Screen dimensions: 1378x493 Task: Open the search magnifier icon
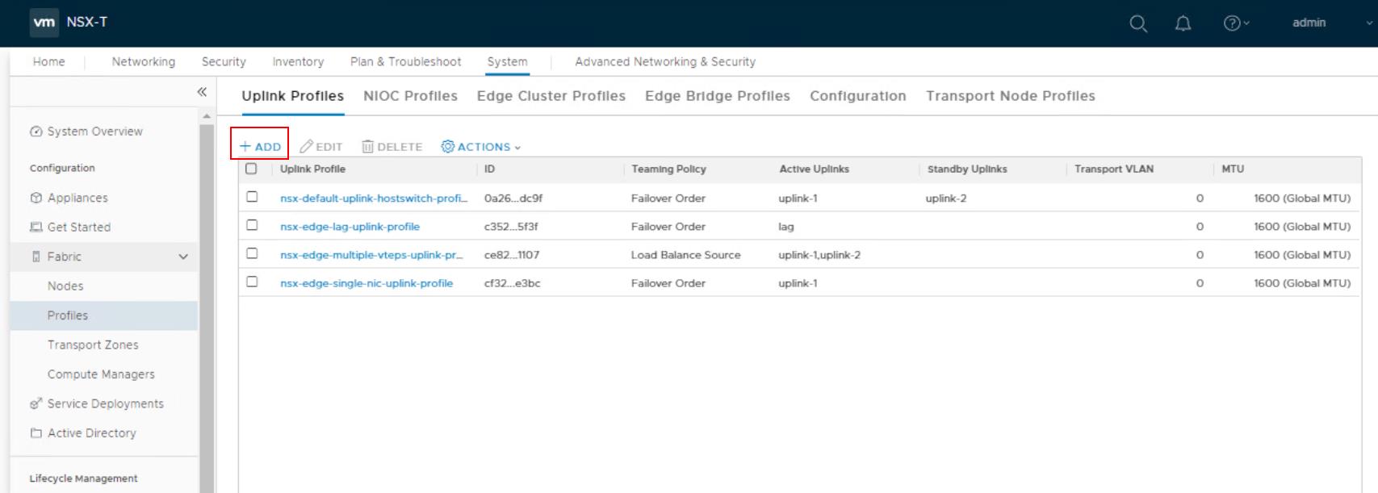(1138, 23)
